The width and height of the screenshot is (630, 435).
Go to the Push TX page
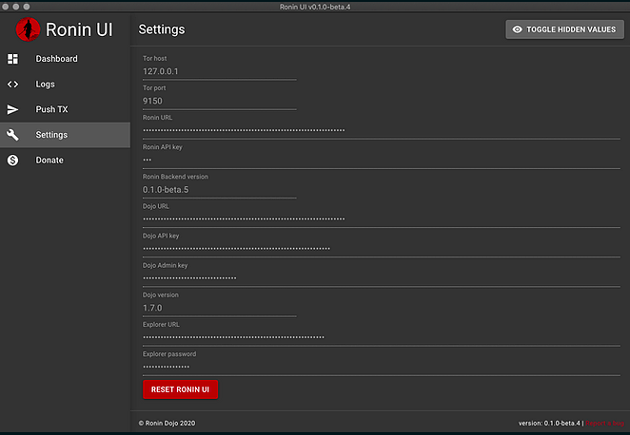coord(65,109)
